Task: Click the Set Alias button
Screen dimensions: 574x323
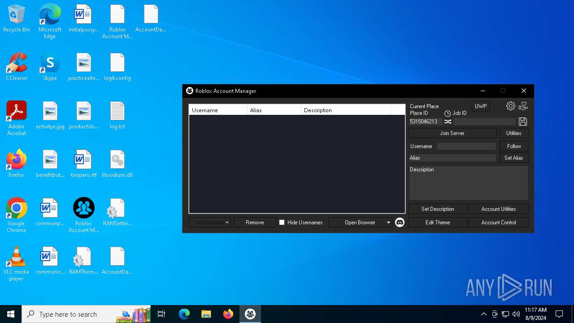Action: 514,158
